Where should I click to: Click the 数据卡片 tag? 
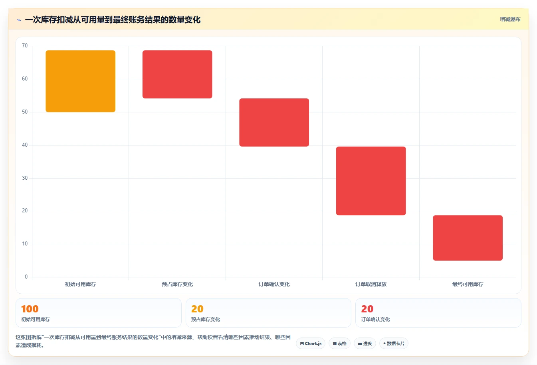(394, 343)
